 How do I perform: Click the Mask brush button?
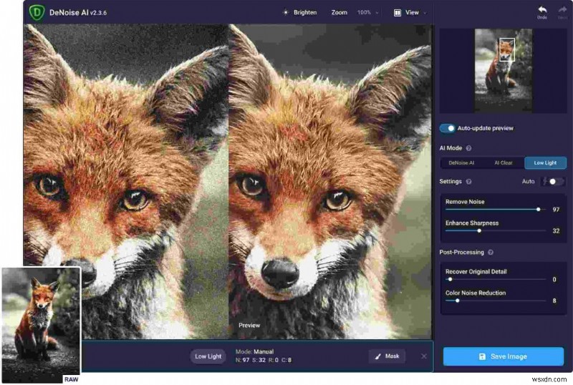pyautogui.click(x=387, y=356)
